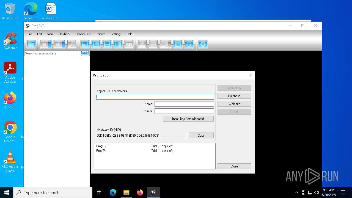The image size is (352, 198).
Task: Select the picture-in-picture layout icon
Action: click(x=96, y=44)
